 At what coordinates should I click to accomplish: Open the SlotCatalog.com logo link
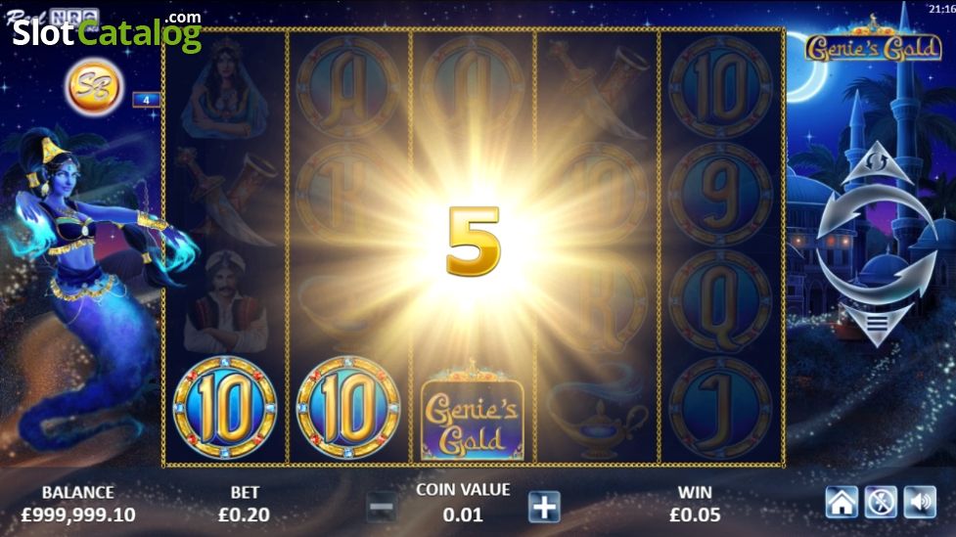coord(107,30)
